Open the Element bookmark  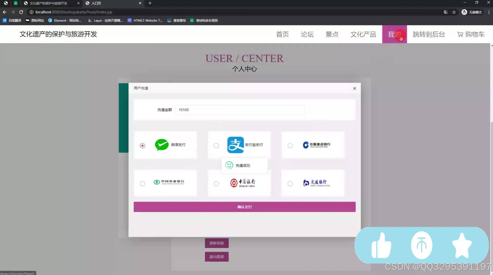point(65,20)
